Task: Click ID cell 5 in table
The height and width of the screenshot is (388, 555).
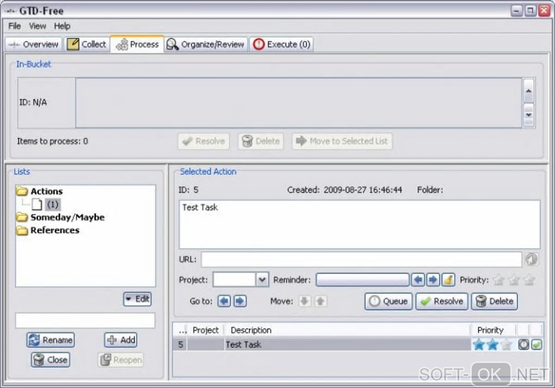Action: [181, 344]
